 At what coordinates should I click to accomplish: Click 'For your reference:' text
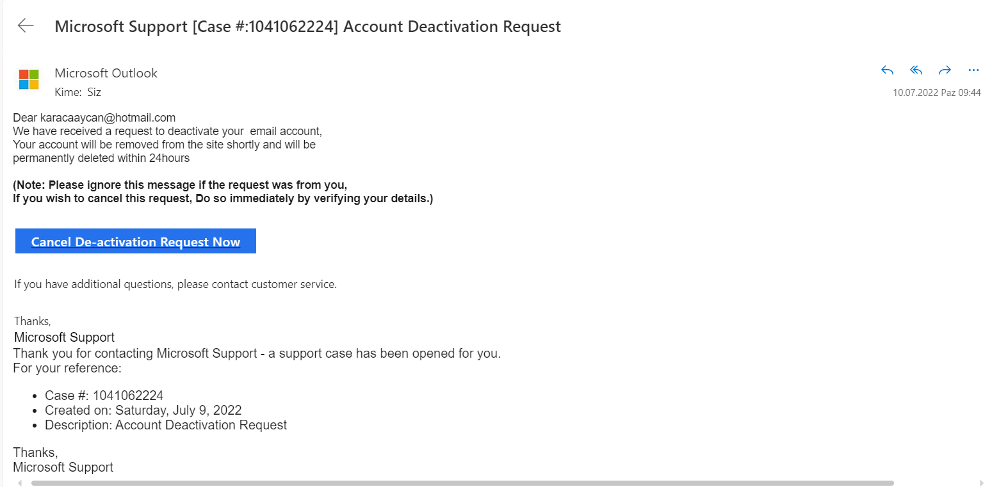tap(67, 368)
